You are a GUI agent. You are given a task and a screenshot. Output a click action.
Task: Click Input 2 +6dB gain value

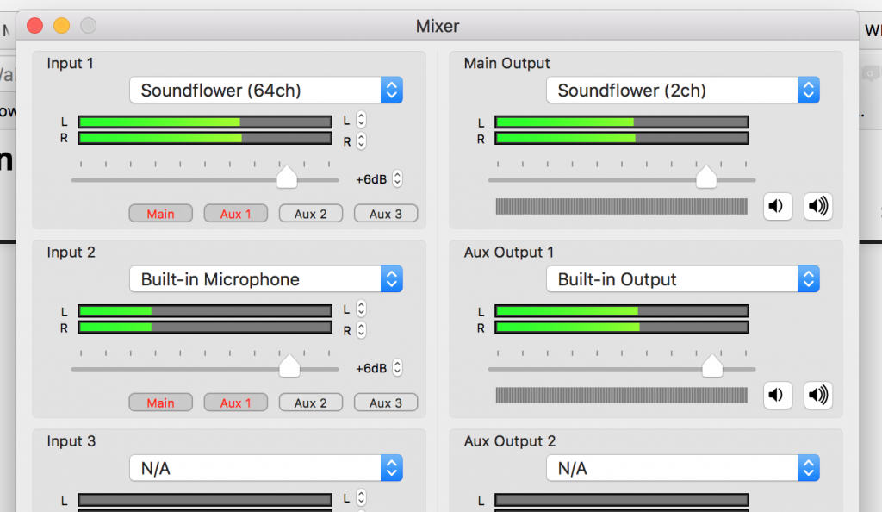pos(371,369)
